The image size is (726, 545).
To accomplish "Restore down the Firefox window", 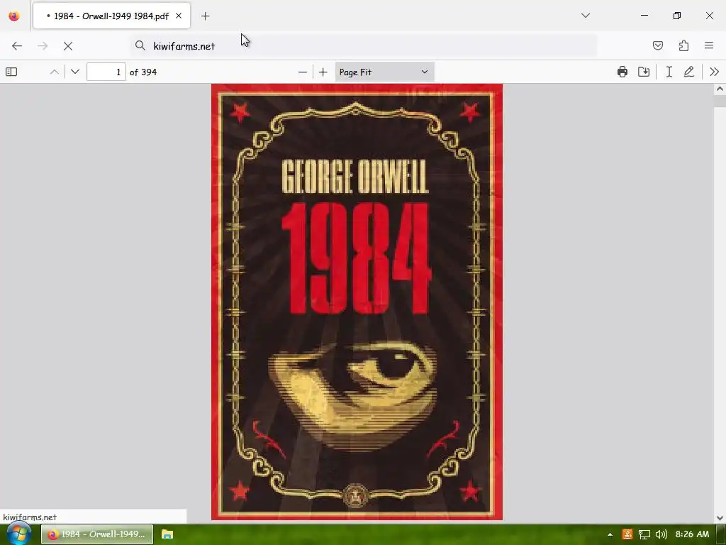I will click(x=677, y=16).
